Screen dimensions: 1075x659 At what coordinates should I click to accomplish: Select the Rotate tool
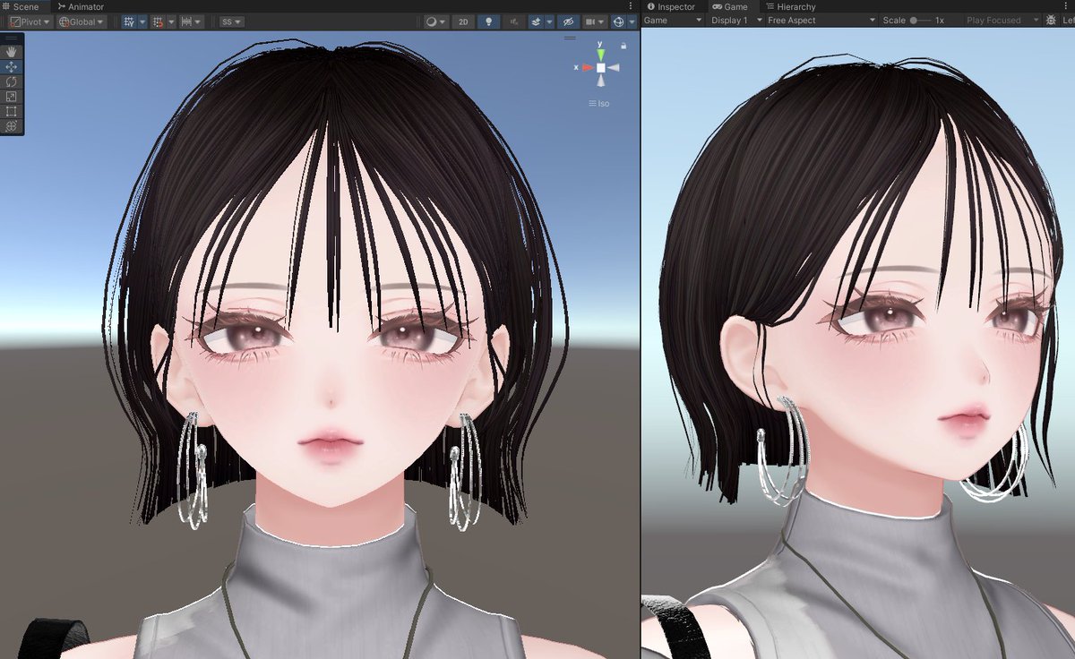tap(12, 82)
